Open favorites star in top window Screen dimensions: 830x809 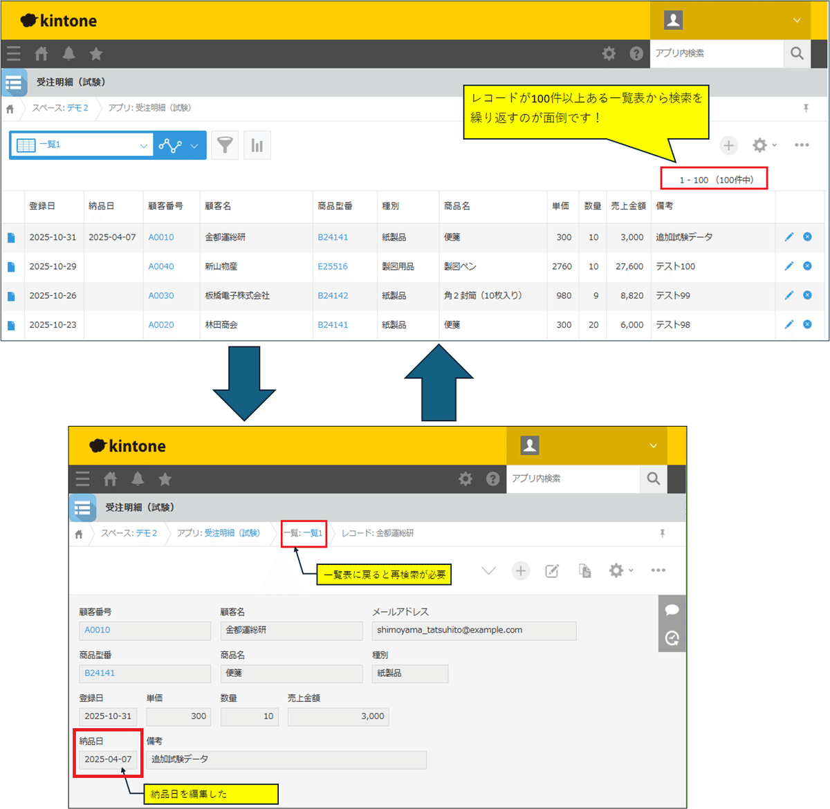tap(96, 53)
